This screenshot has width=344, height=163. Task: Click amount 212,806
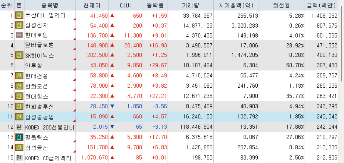pos(327,157)
